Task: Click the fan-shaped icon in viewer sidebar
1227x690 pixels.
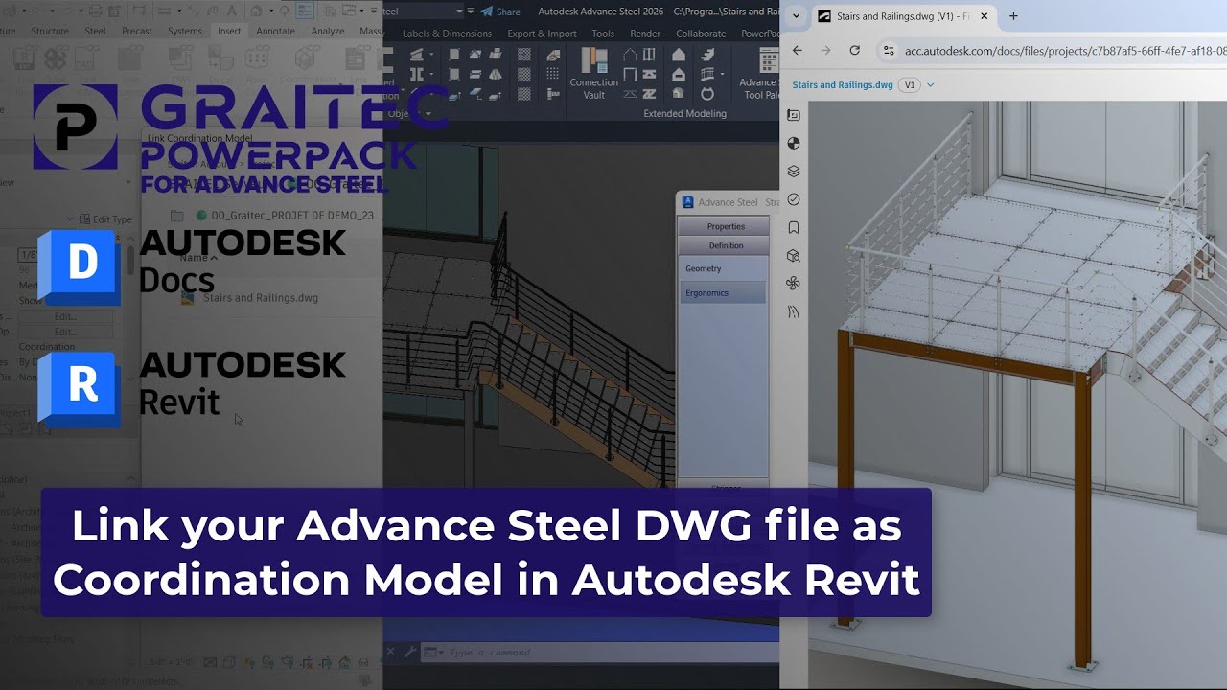Action: 794,284
